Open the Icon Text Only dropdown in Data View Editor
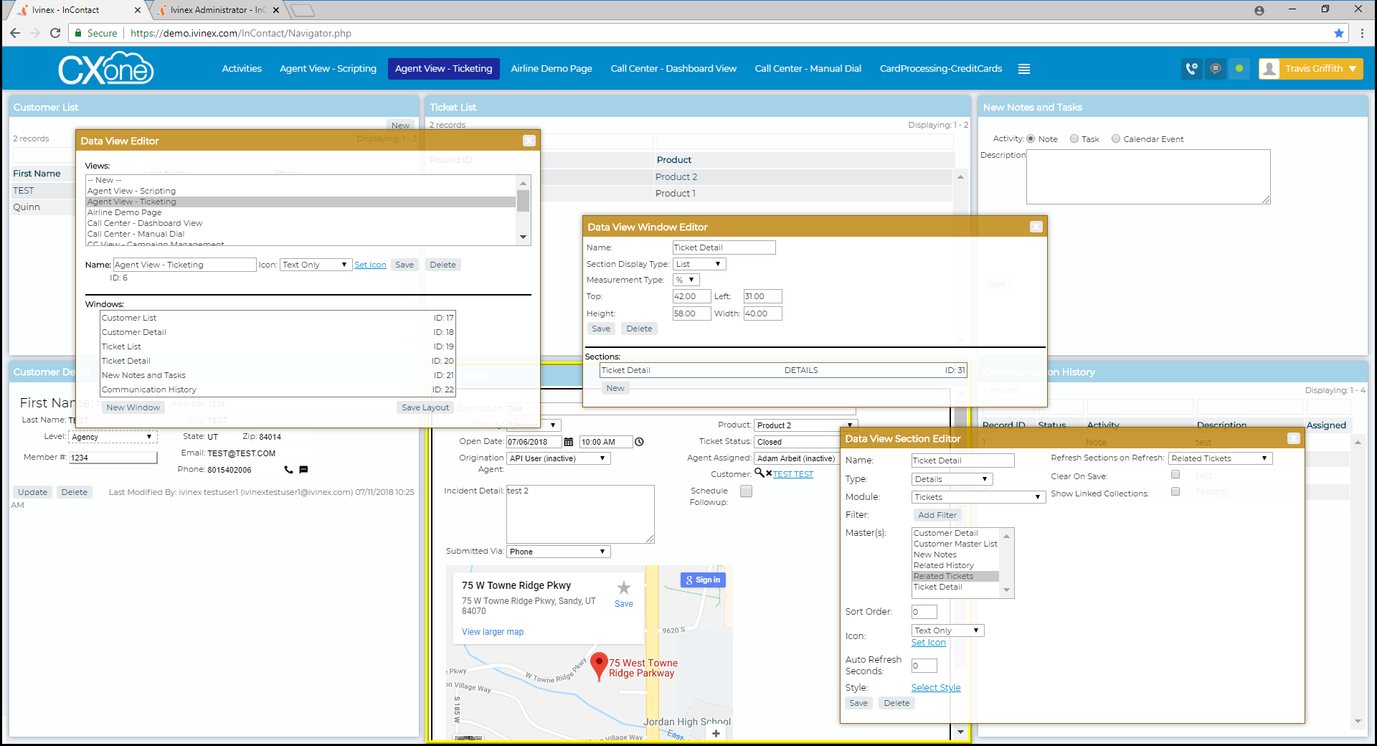This screenshot has width=1377, height=746. click(x=316, y=265)
